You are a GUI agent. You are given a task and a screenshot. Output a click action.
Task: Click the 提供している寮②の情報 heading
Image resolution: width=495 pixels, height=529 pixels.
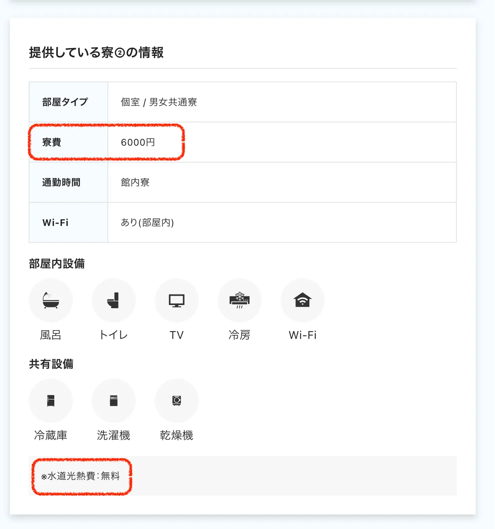[x=97, y=50]
